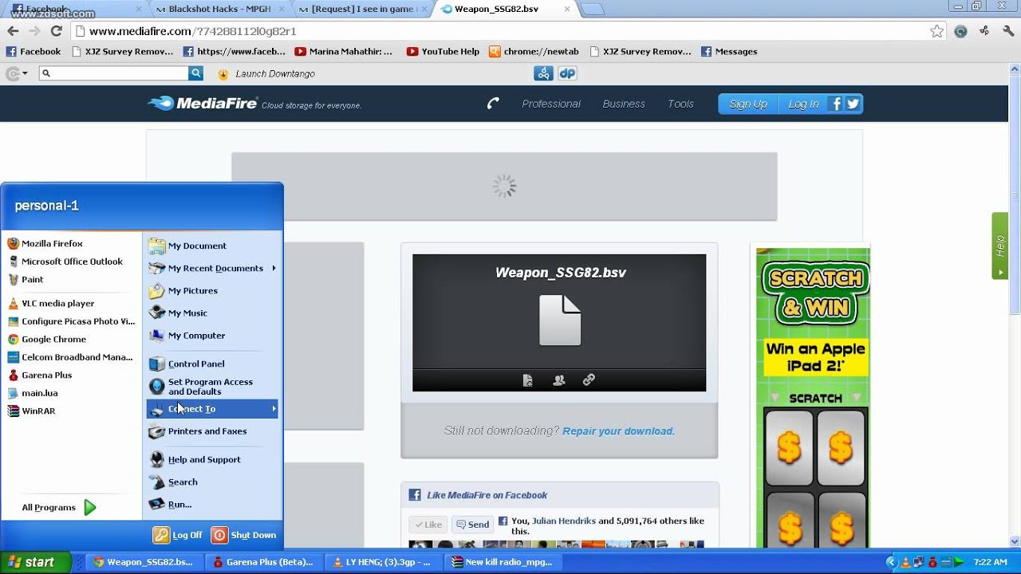Open Celcom Broadband Manager

70,357
